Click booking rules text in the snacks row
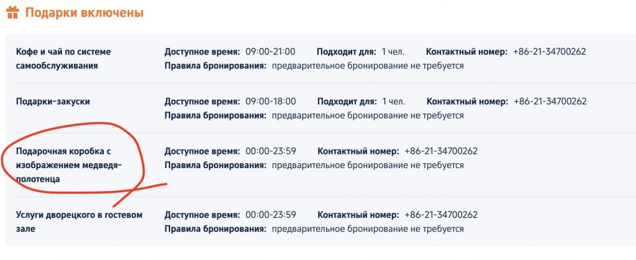This screenshot has width=636, height=260. (368, 115)
